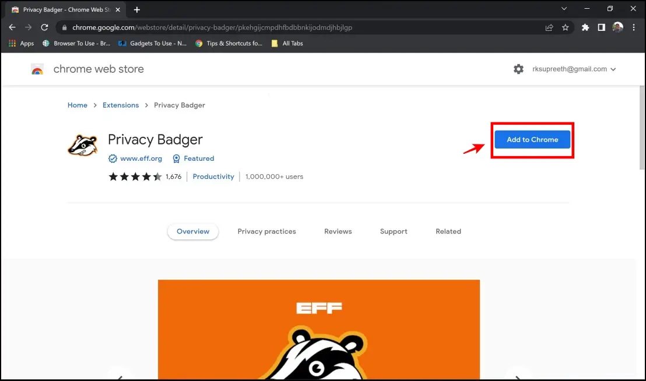The width and height of the screenshot is (646, 381).
Task: Click the Chrome Web Store rainbow logo
Action: pyautogui.click(x=37, y=69)
